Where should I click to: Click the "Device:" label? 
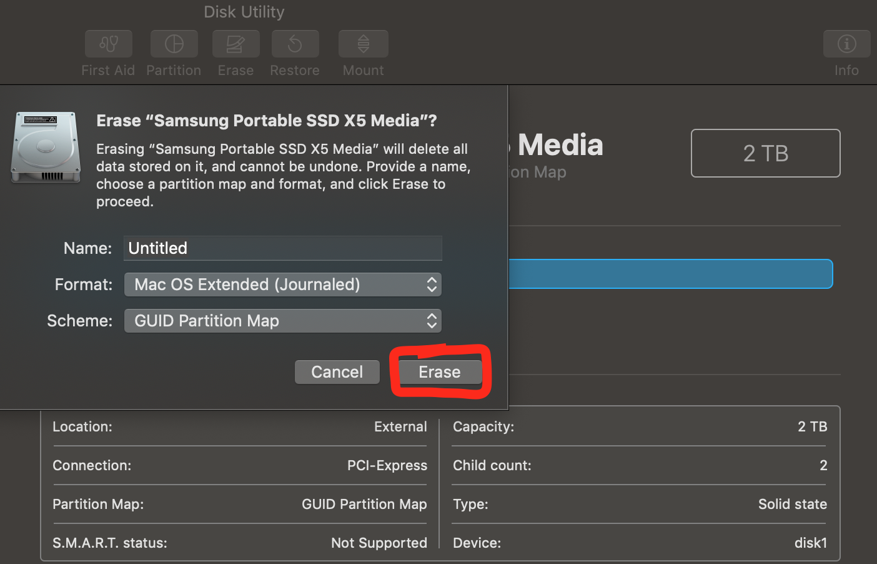point(477,543)
